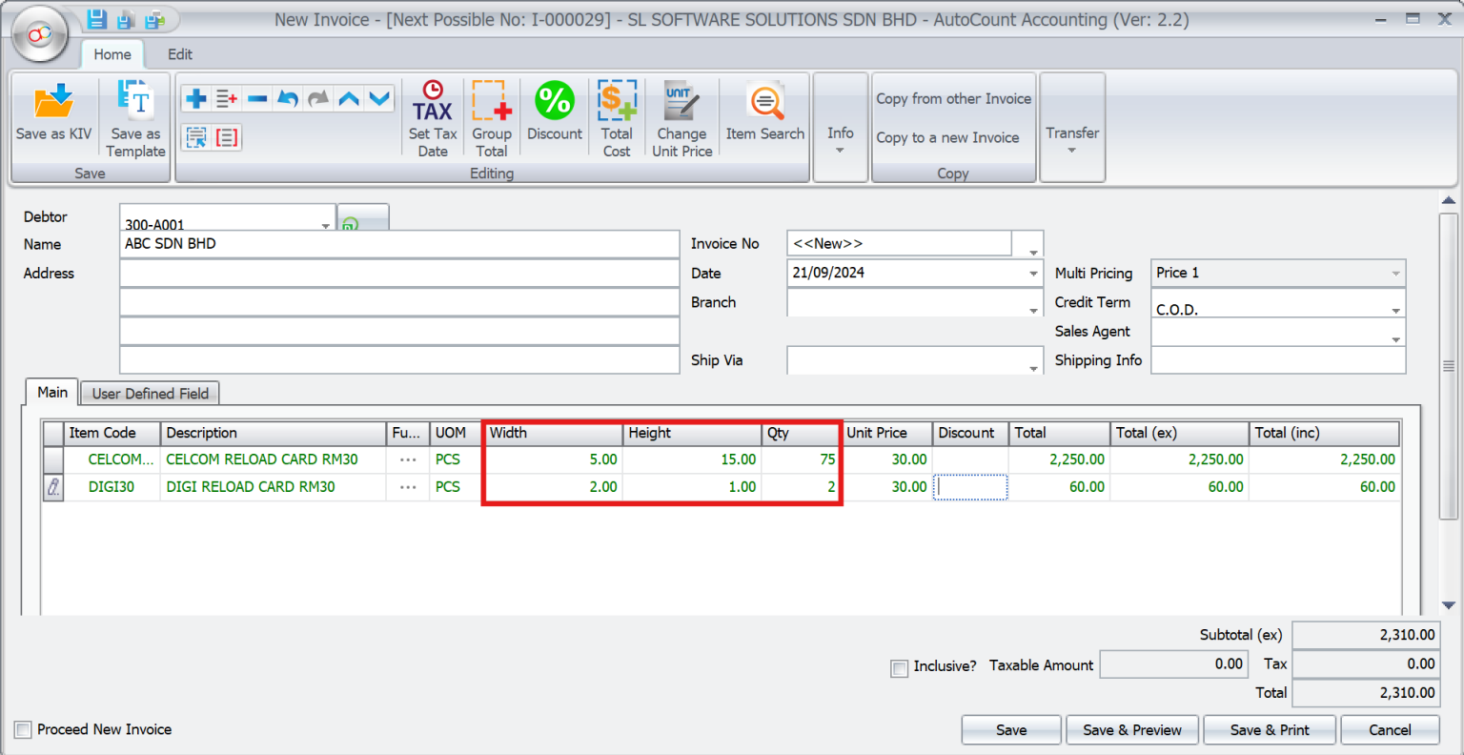
Task: Expand the Credit Term C.O.D. dropdown
Action: coord(1395,310)
